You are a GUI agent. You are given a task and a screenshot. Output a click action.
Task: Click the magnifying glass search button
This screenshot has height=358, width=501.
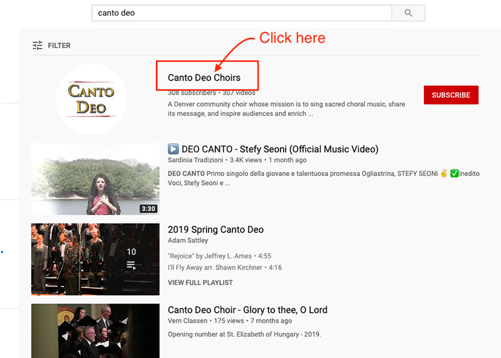[408, 13]
